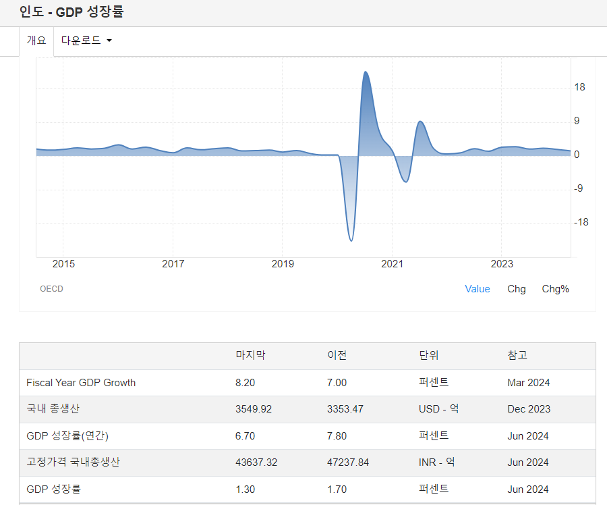607x505 pixels.
Task: Click the 2021 x-axis label
Action: 392,264
